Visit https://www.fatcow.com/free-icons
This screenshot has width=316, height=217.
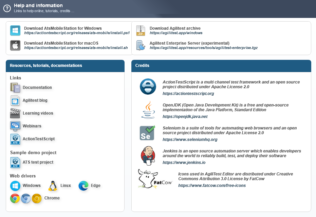[x=212, y=186]
